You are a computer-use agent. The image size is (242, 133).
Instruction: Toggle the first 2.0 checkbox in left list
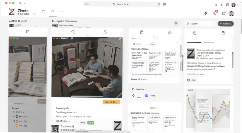17,116
